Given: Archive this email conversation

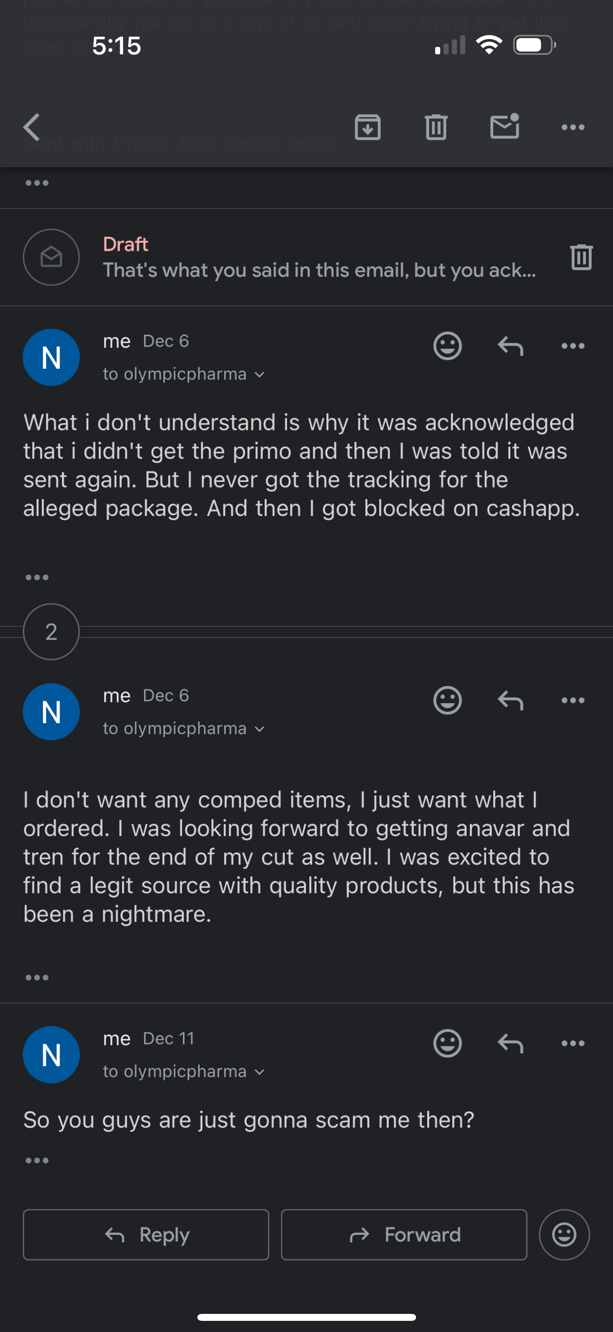Looking at the screenshot, I should 367,127.
